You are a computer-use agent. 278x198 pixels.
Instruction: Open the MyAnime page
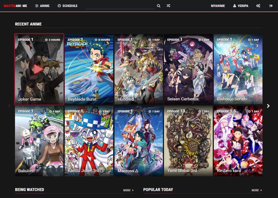pyautogui.click(x=218, y=6)
